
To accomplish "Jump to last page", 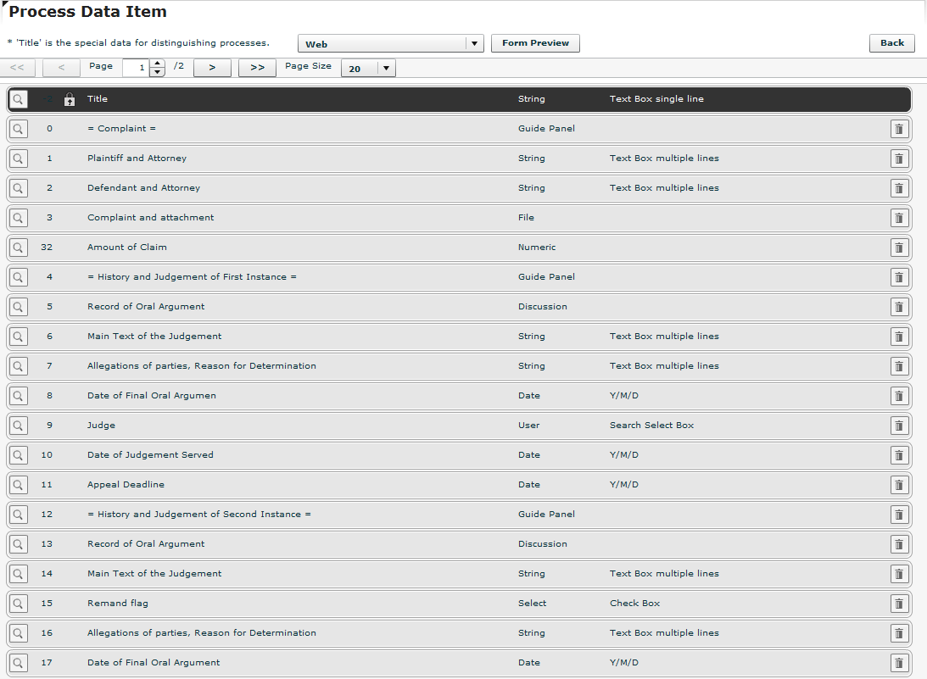I will 257,68.
